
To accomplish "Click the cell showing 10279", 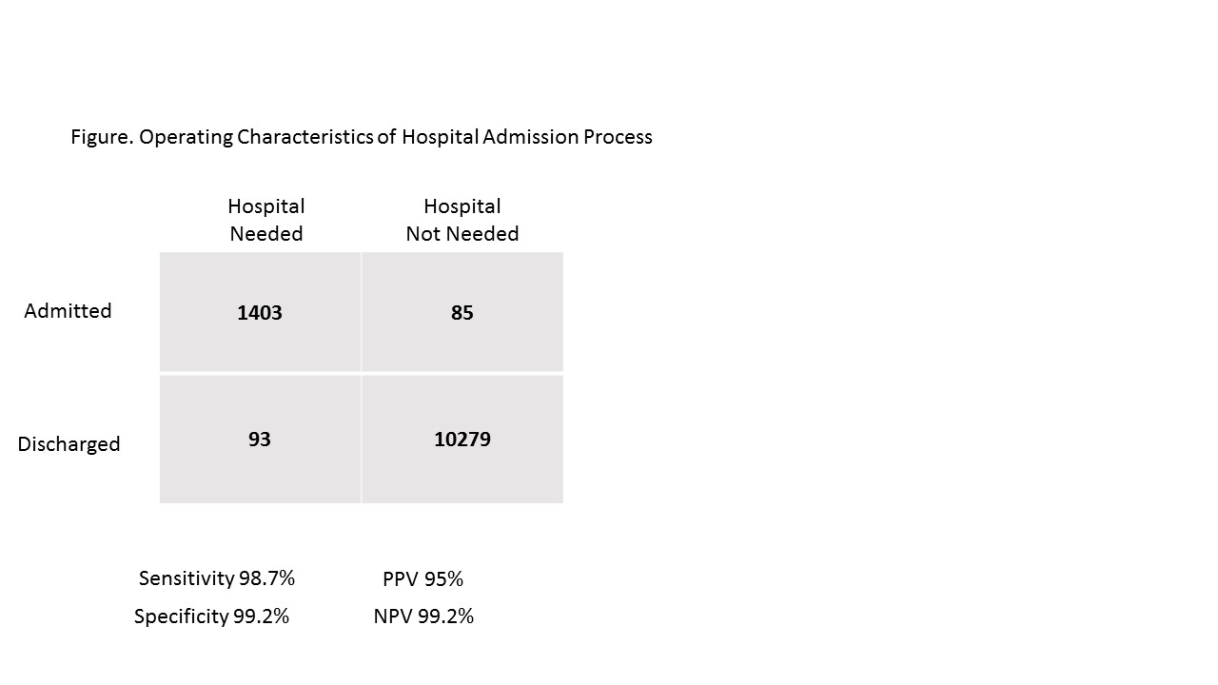I will [462, 440].
